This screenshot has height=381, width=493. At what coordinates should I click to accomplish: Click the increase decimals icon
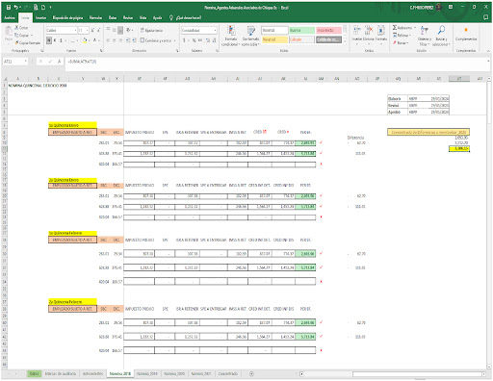[x=208, y=40]
